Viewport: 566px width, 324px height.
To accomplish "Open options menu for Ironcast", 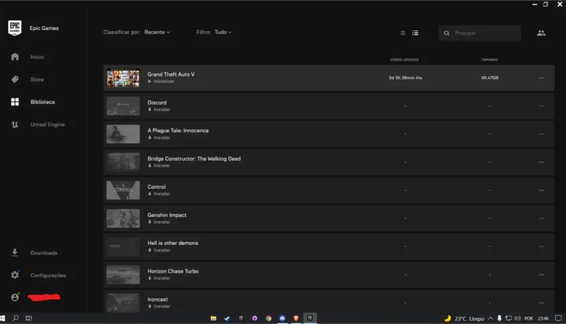I will coord(541,303).
